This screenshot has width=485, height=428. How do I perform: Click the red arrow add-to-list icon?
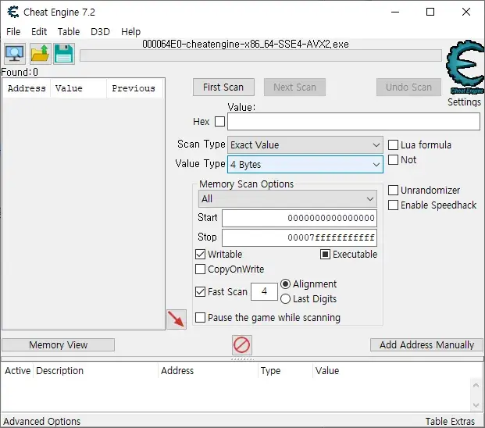tap(177, 319)
